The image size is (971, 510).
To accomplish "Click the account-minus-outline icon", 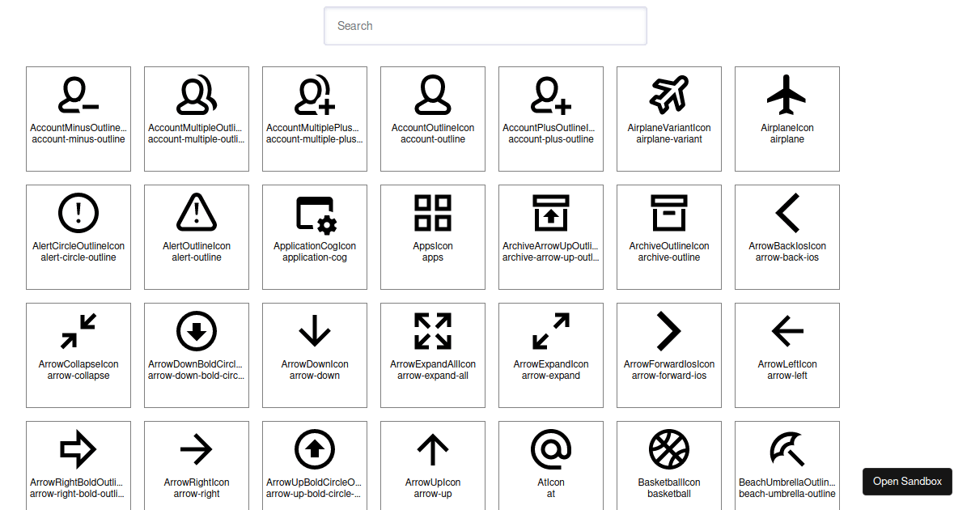I will [x=78, y=93].
